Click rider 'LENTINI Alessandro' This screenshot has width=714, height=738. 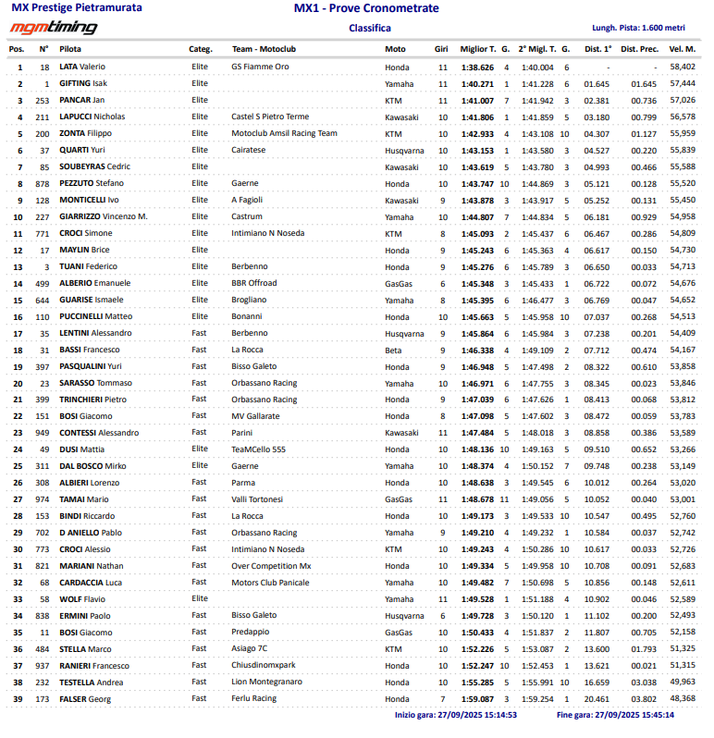[x=95, y=333]
